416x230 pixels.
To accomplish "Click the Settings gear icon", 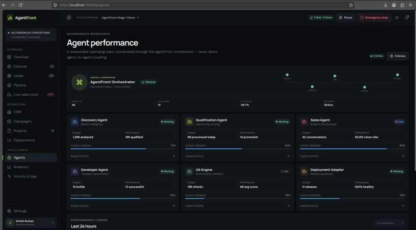I will tap(9, 211).
